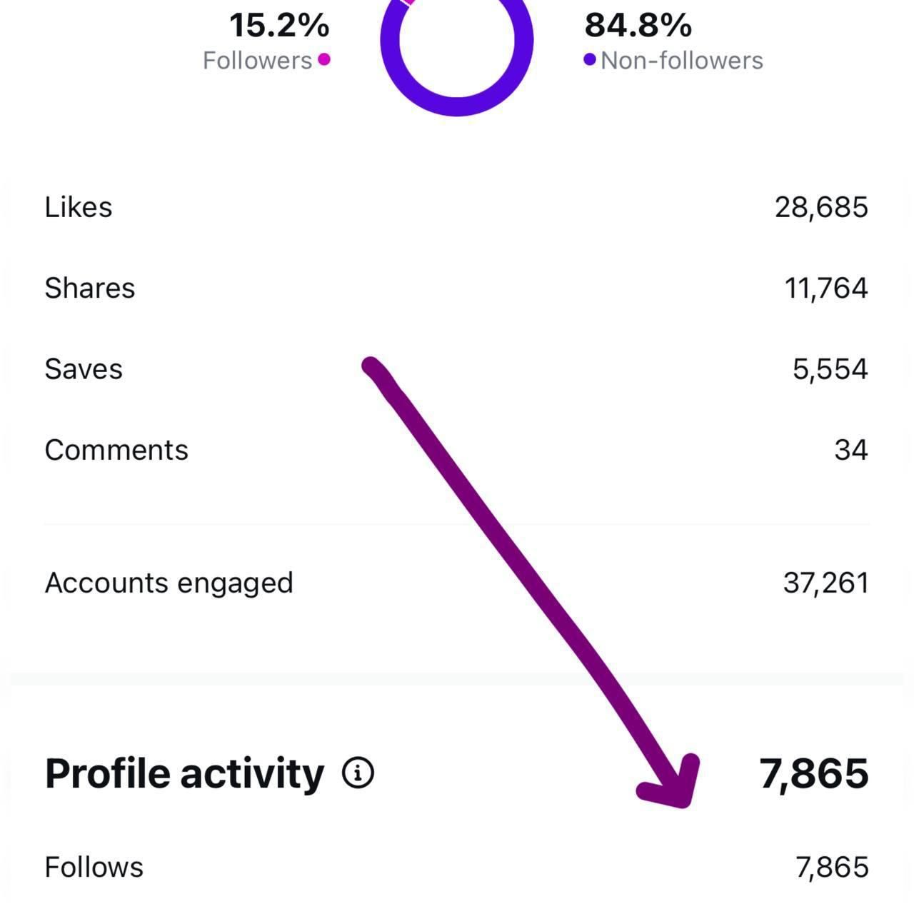Select the 15.2% followers percentage
Image resolution: width=914 pixels, height=914 pixels.
[x=279, y=26]
